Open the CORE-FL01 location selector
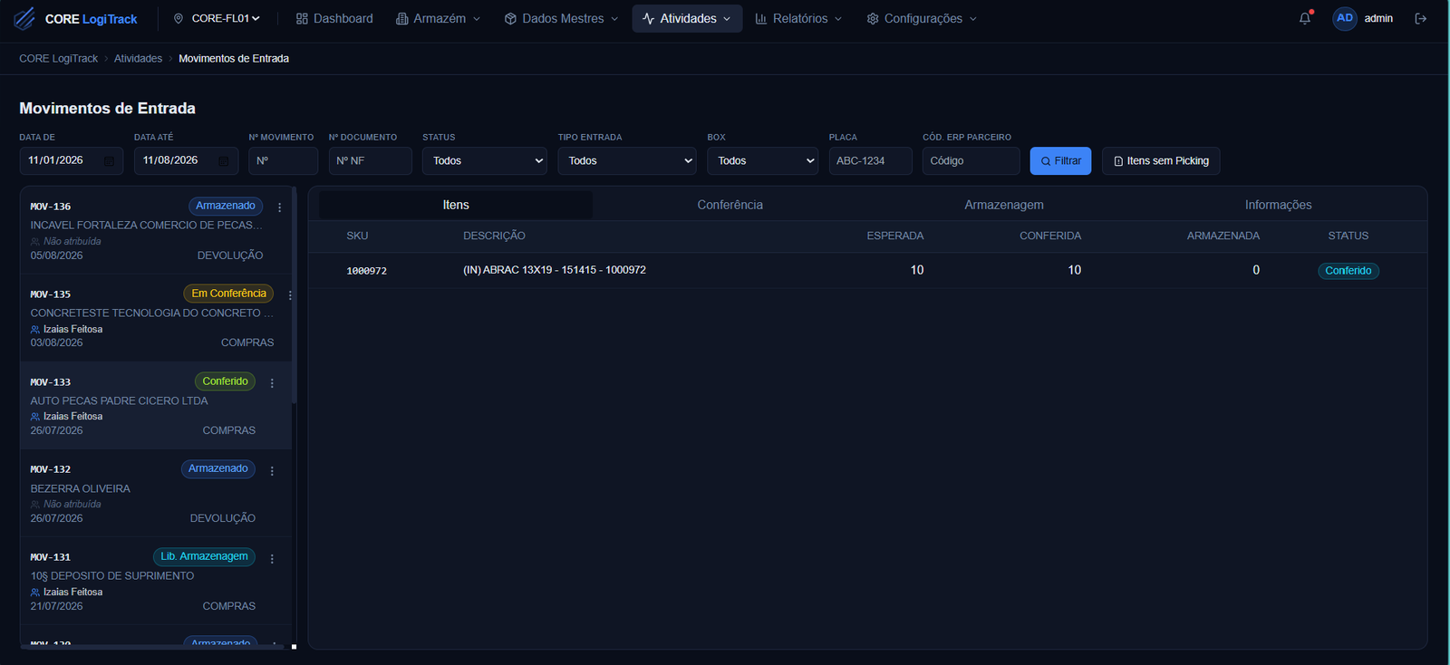Screen dimensions: 1450x665 (217, 18)
